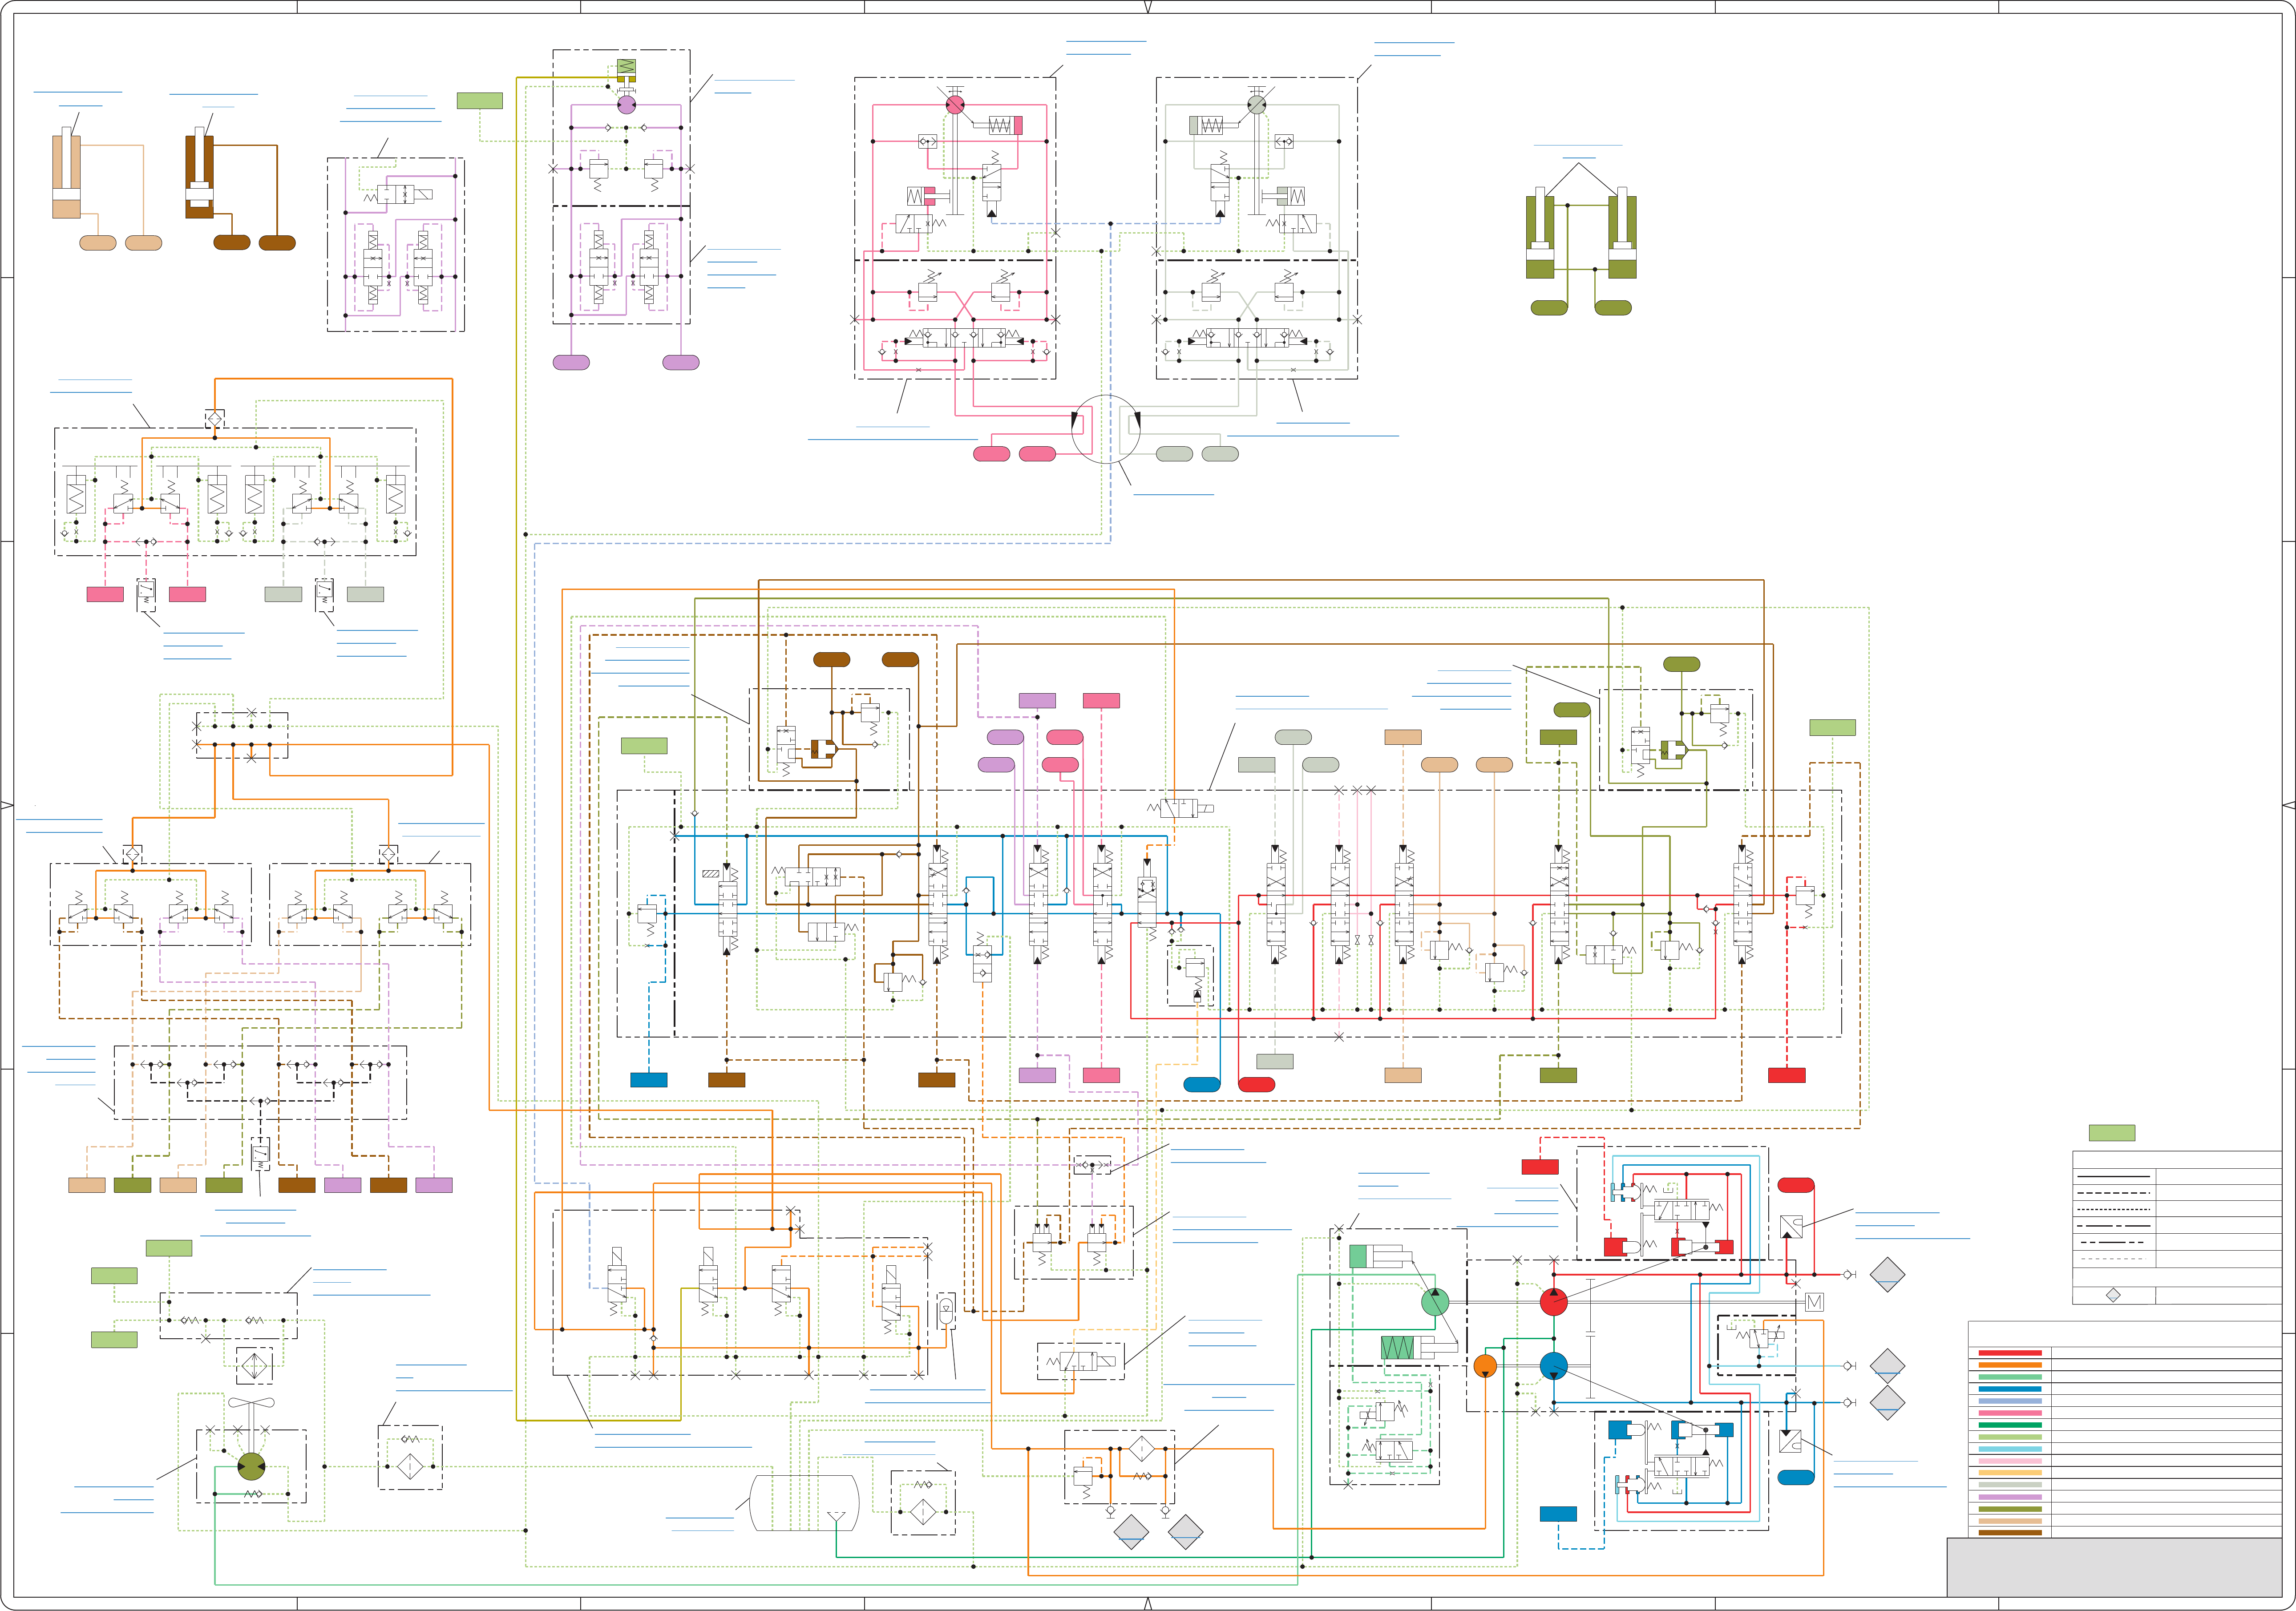Viewport: 2296px width, 1611px height.
Task: Select the light green pump circle symbol
Action: tap(1435, 1302)
